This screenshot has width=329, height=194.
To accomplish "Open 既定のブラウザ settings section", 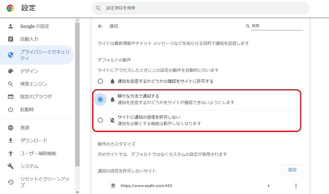I will [36, 97].
